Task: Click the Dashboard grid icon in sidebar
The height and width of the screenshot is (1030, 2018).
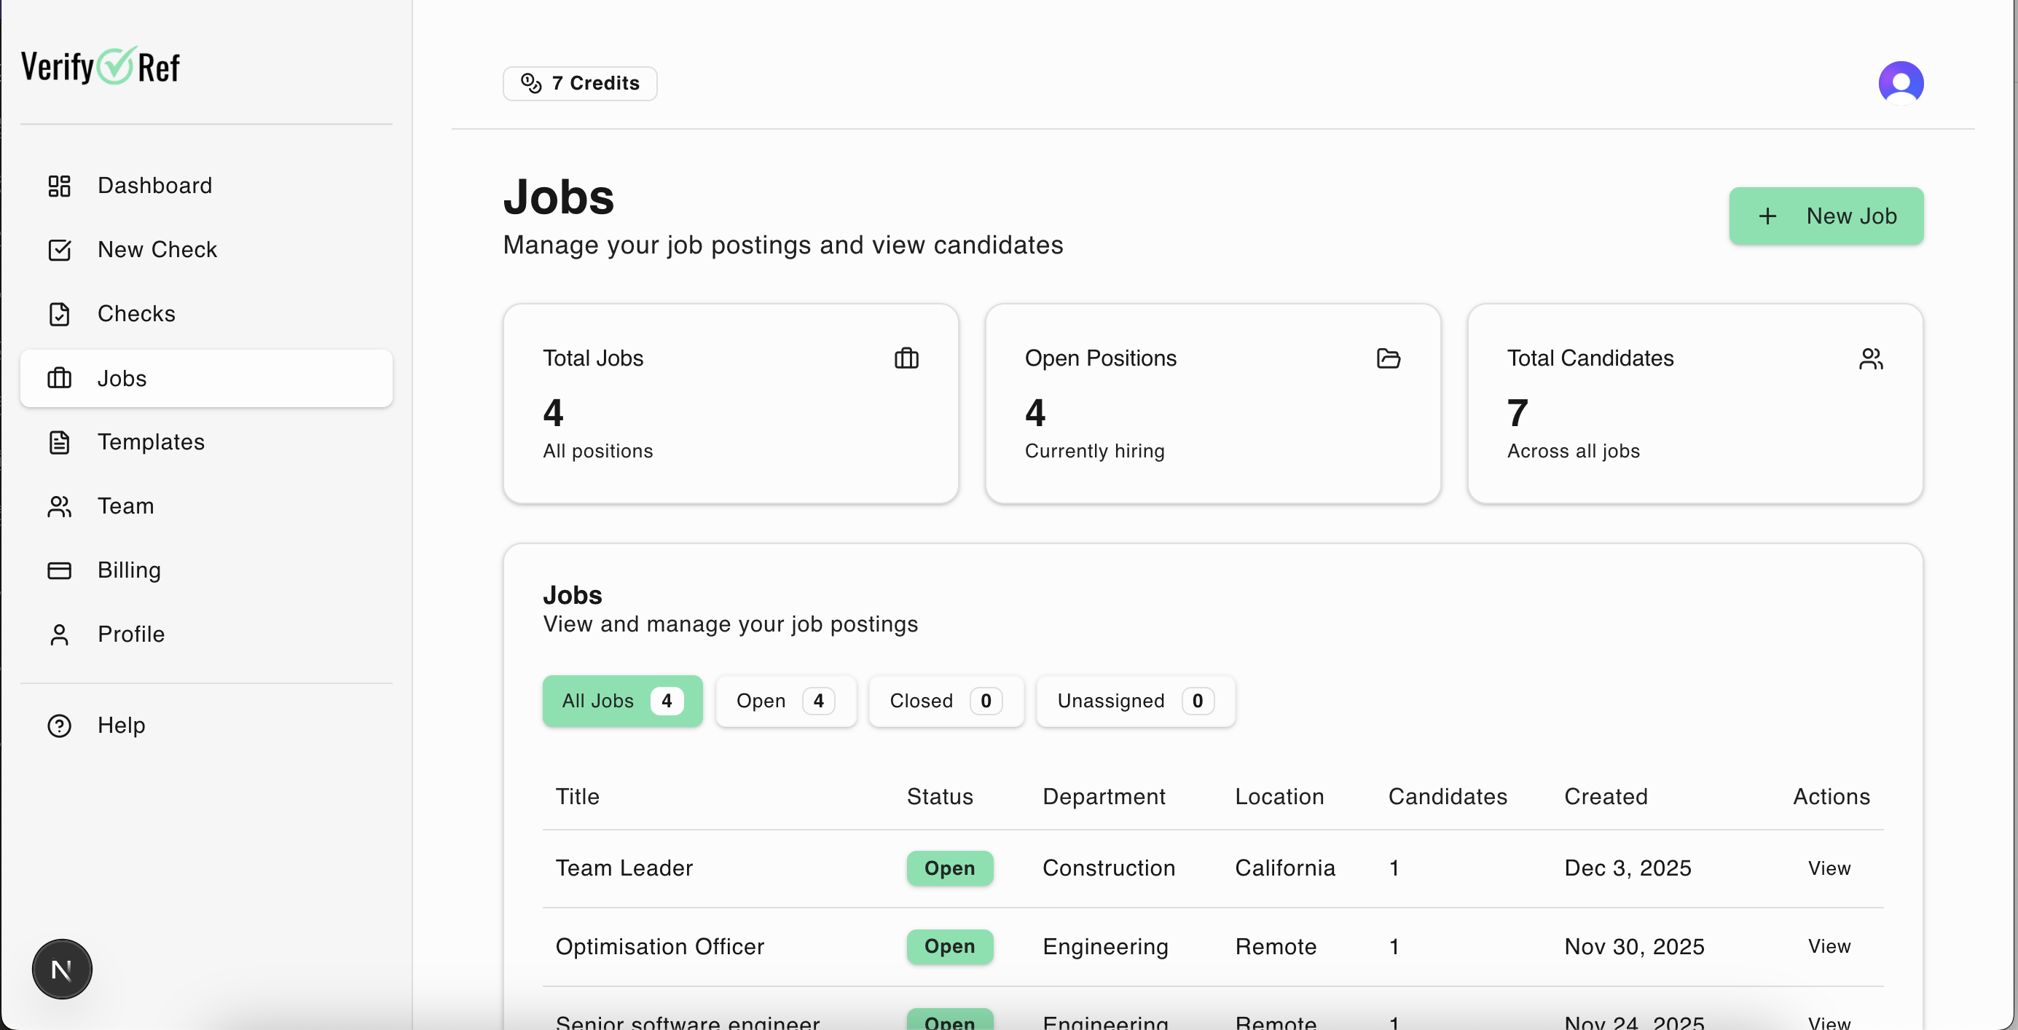Action: pos(60,186)
